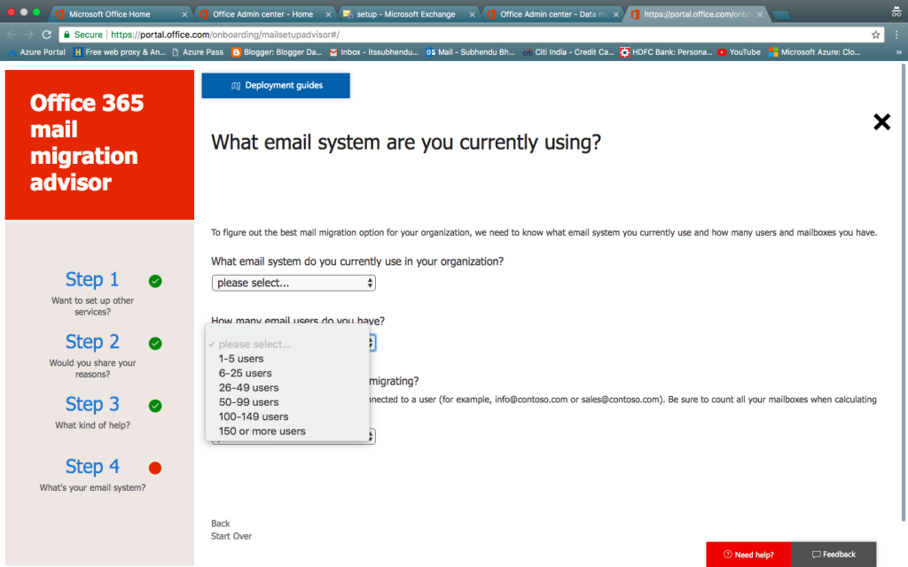Click the address bar URL
This screenshot has width=908, height=567.
(225, 35)
